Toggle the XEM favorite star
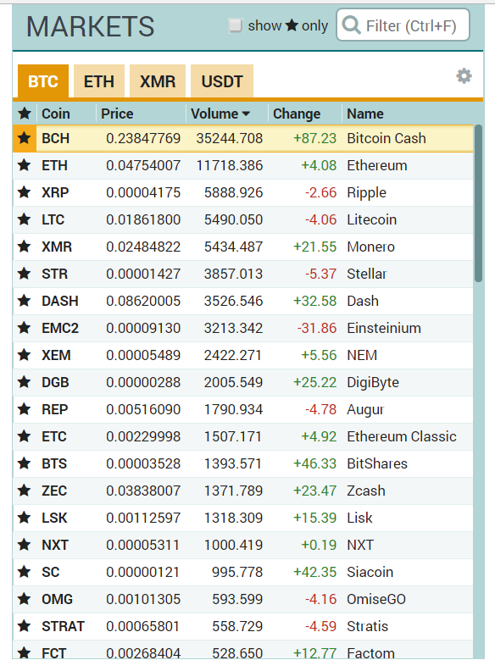495x671 pixels. (25, 355)
